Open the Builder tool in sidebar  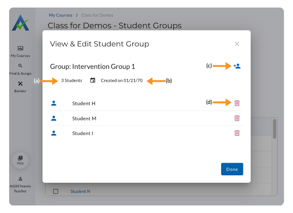(20, 86)
